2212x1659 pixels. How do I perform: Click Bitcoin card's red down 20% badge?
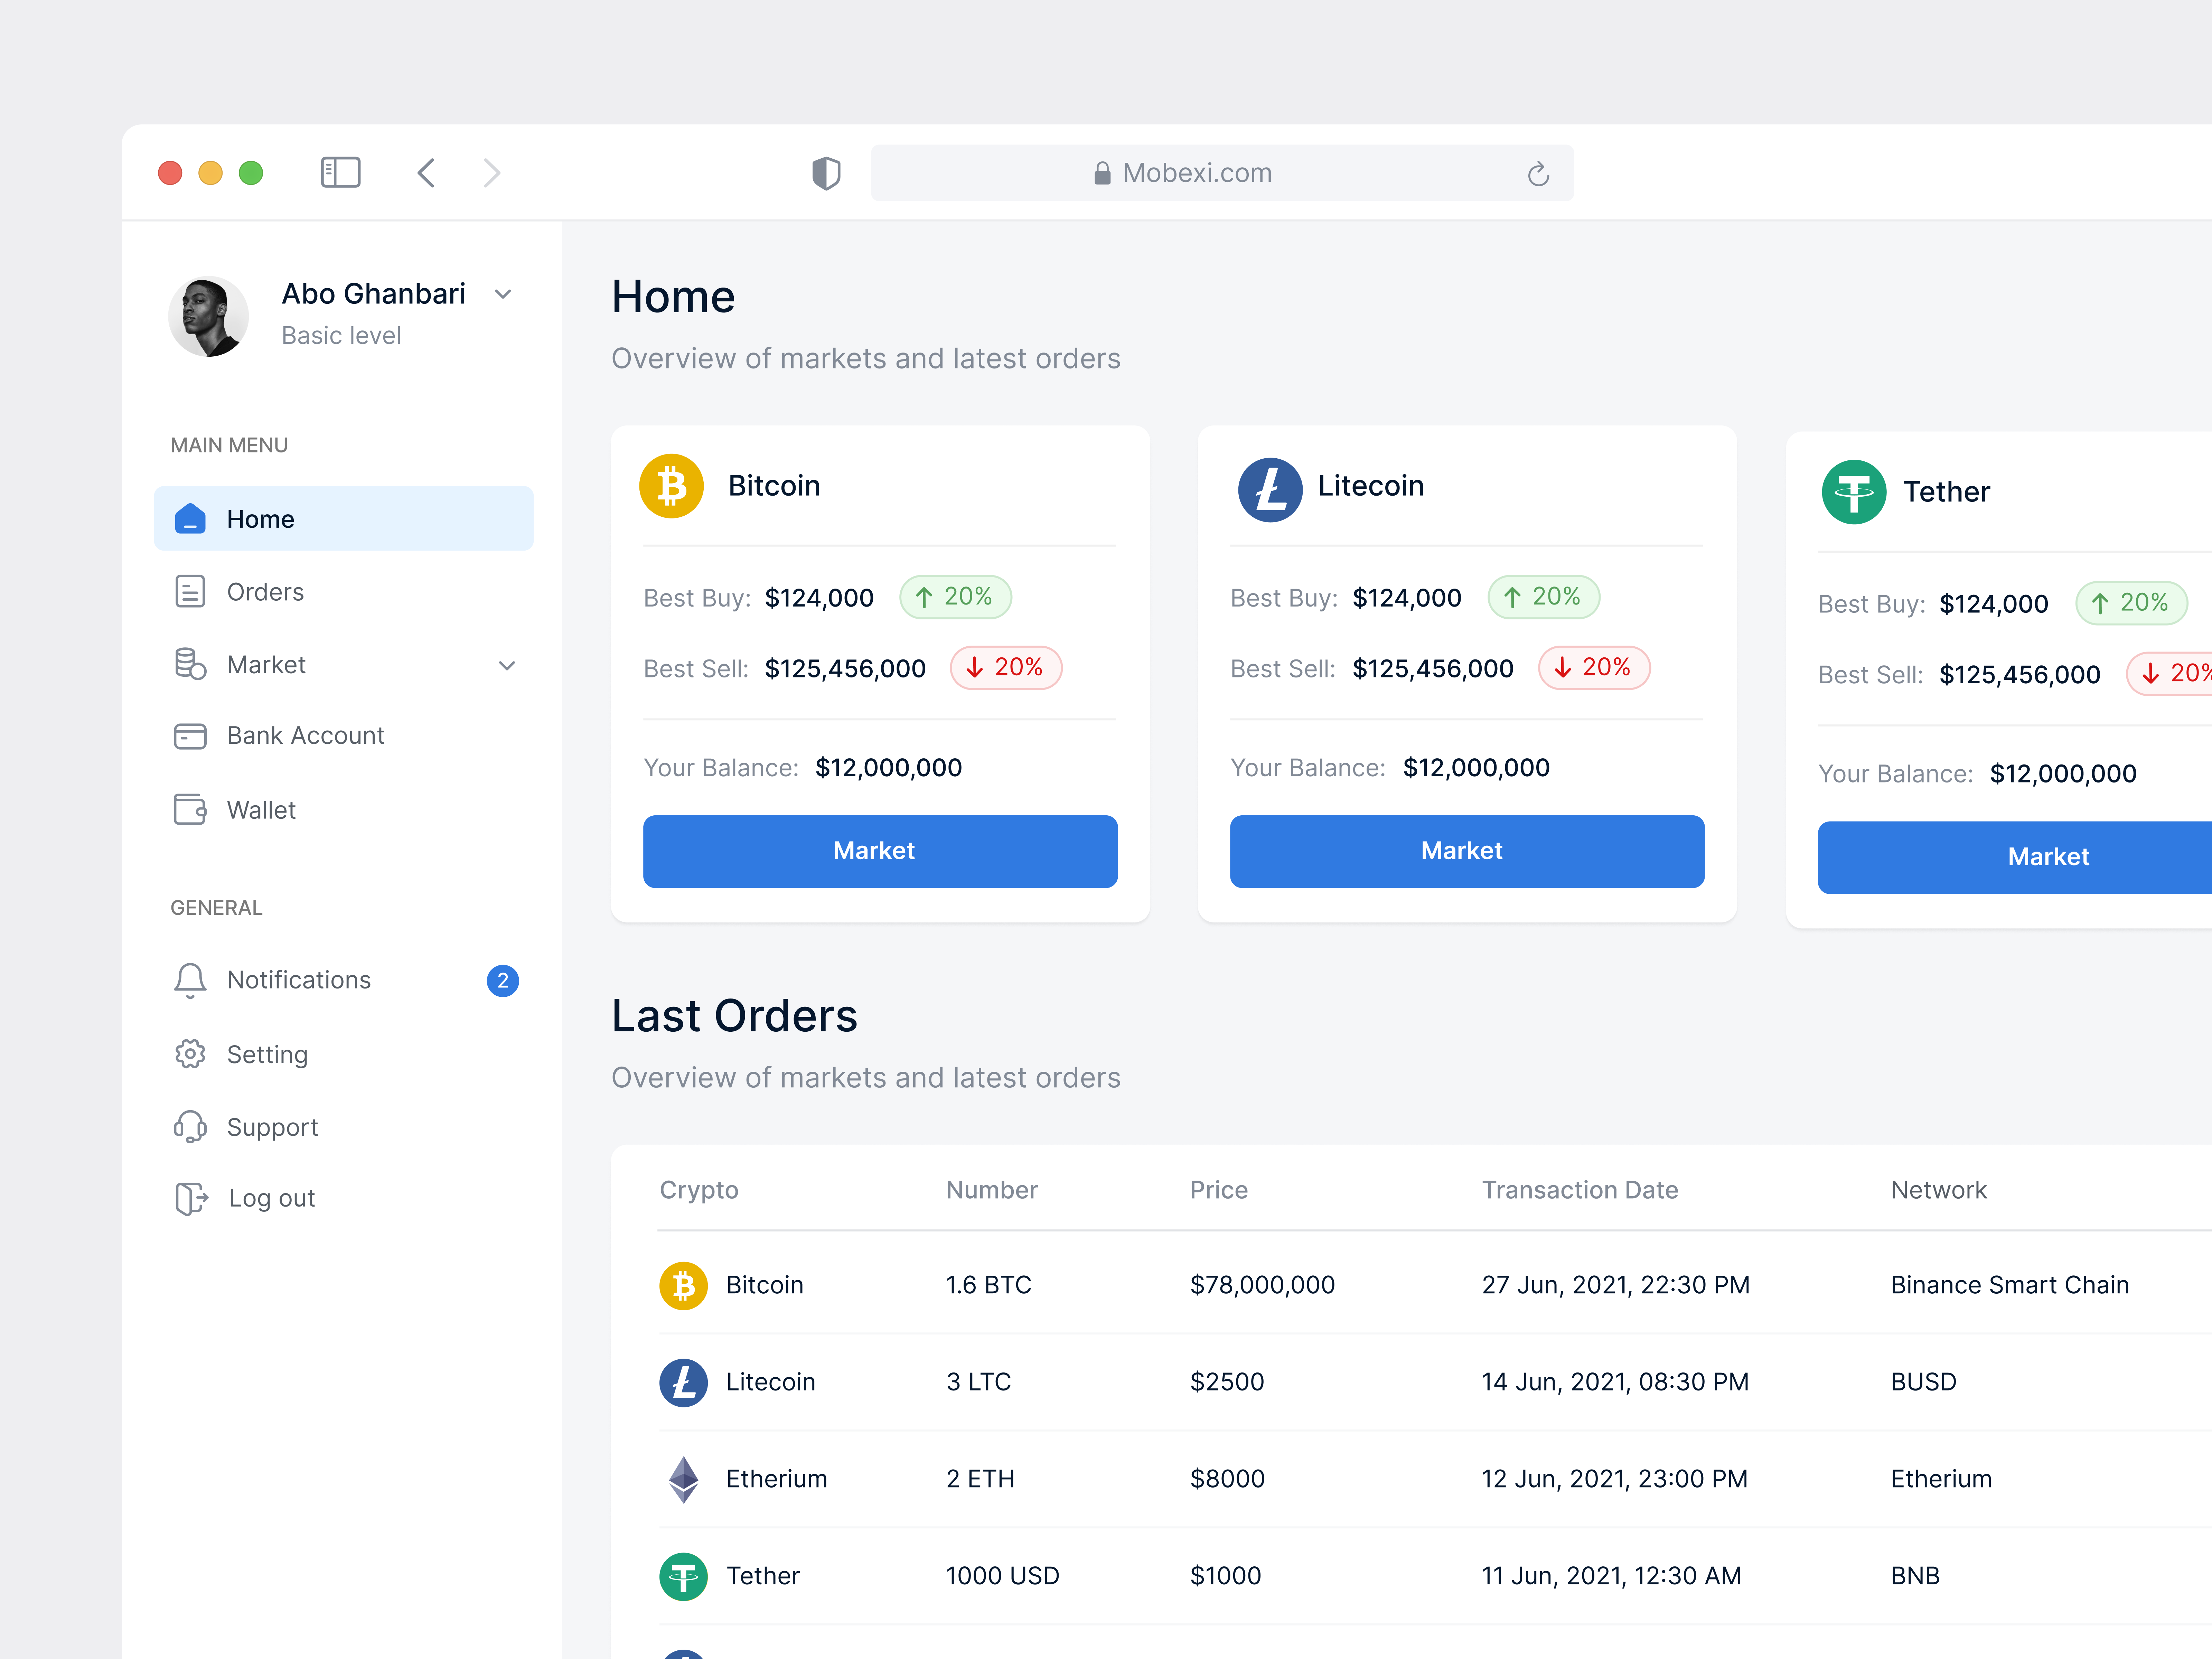1006,668
